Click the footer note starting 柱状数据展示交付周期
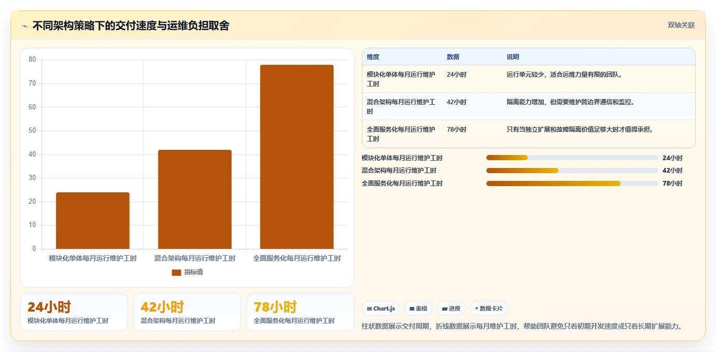The height and width of the screenshot is (352, 716). click(523, 326)
